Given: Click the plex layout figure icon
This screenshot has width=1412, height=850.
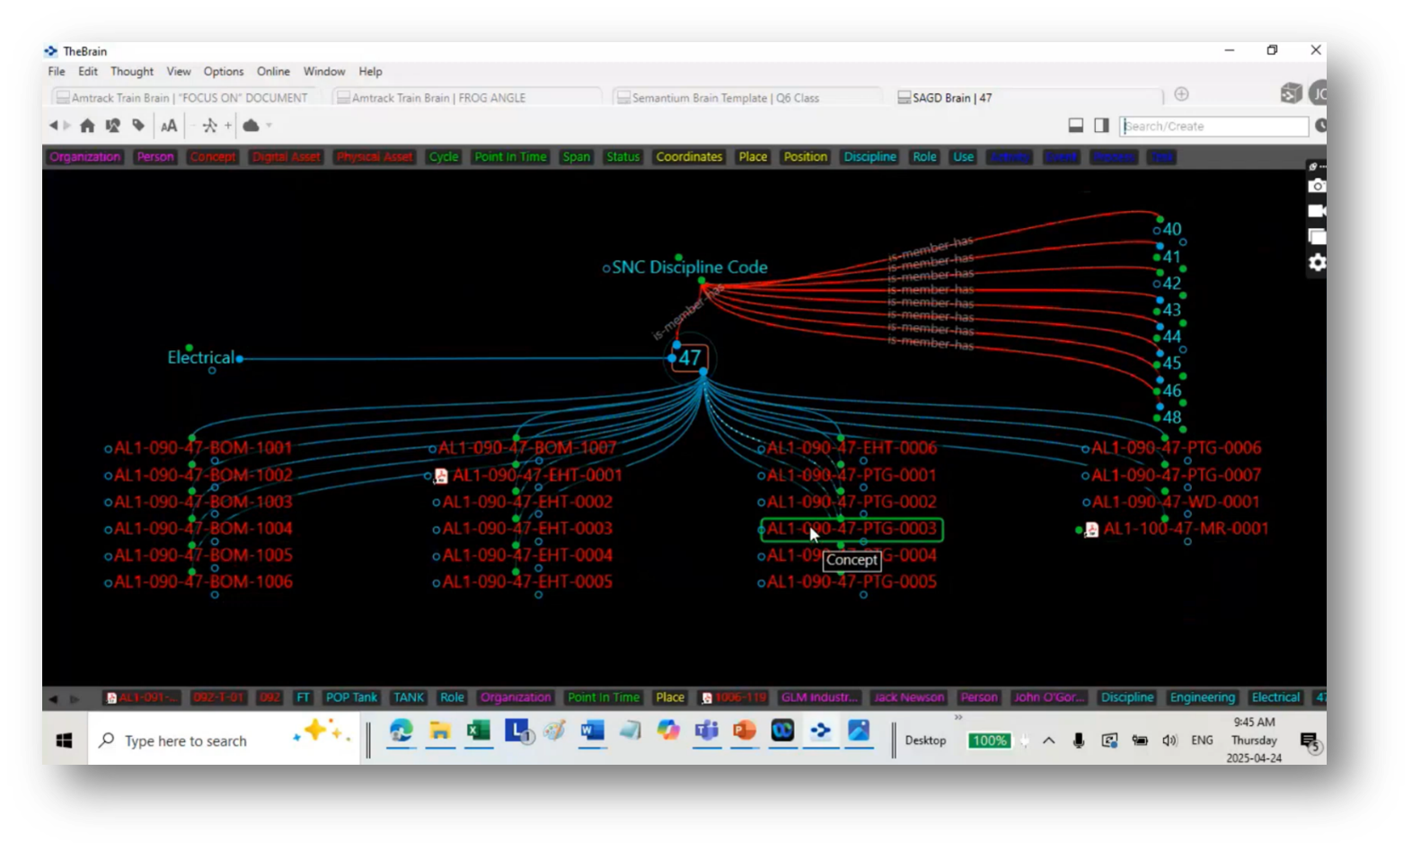Looking at the screenshot, I should click(x=209, y=126).
